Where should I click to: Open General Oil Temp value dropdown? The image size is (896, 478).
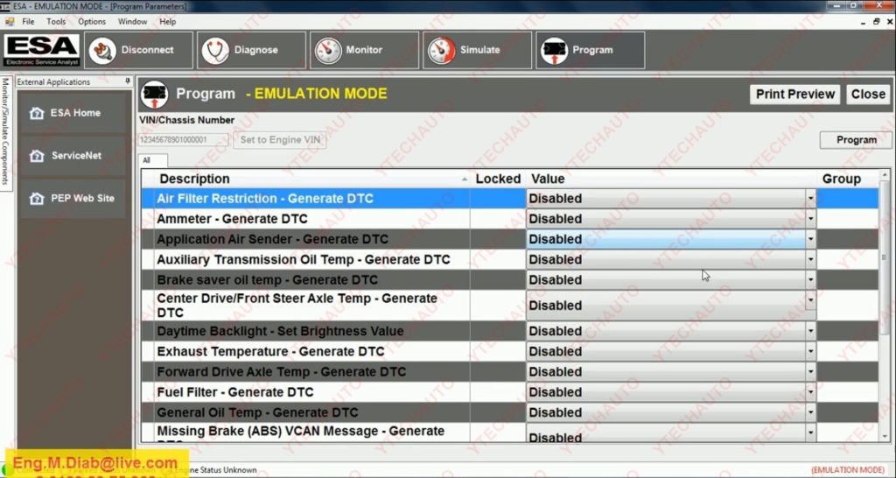click(810, 412)
